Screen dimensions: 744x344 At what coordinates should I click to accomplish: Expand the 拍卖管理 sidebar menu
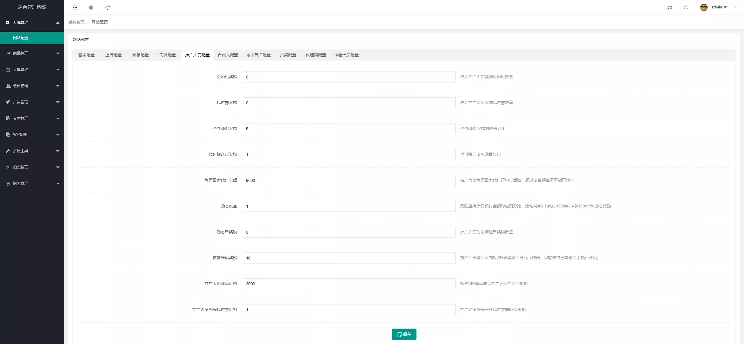(x=32, y=167)
